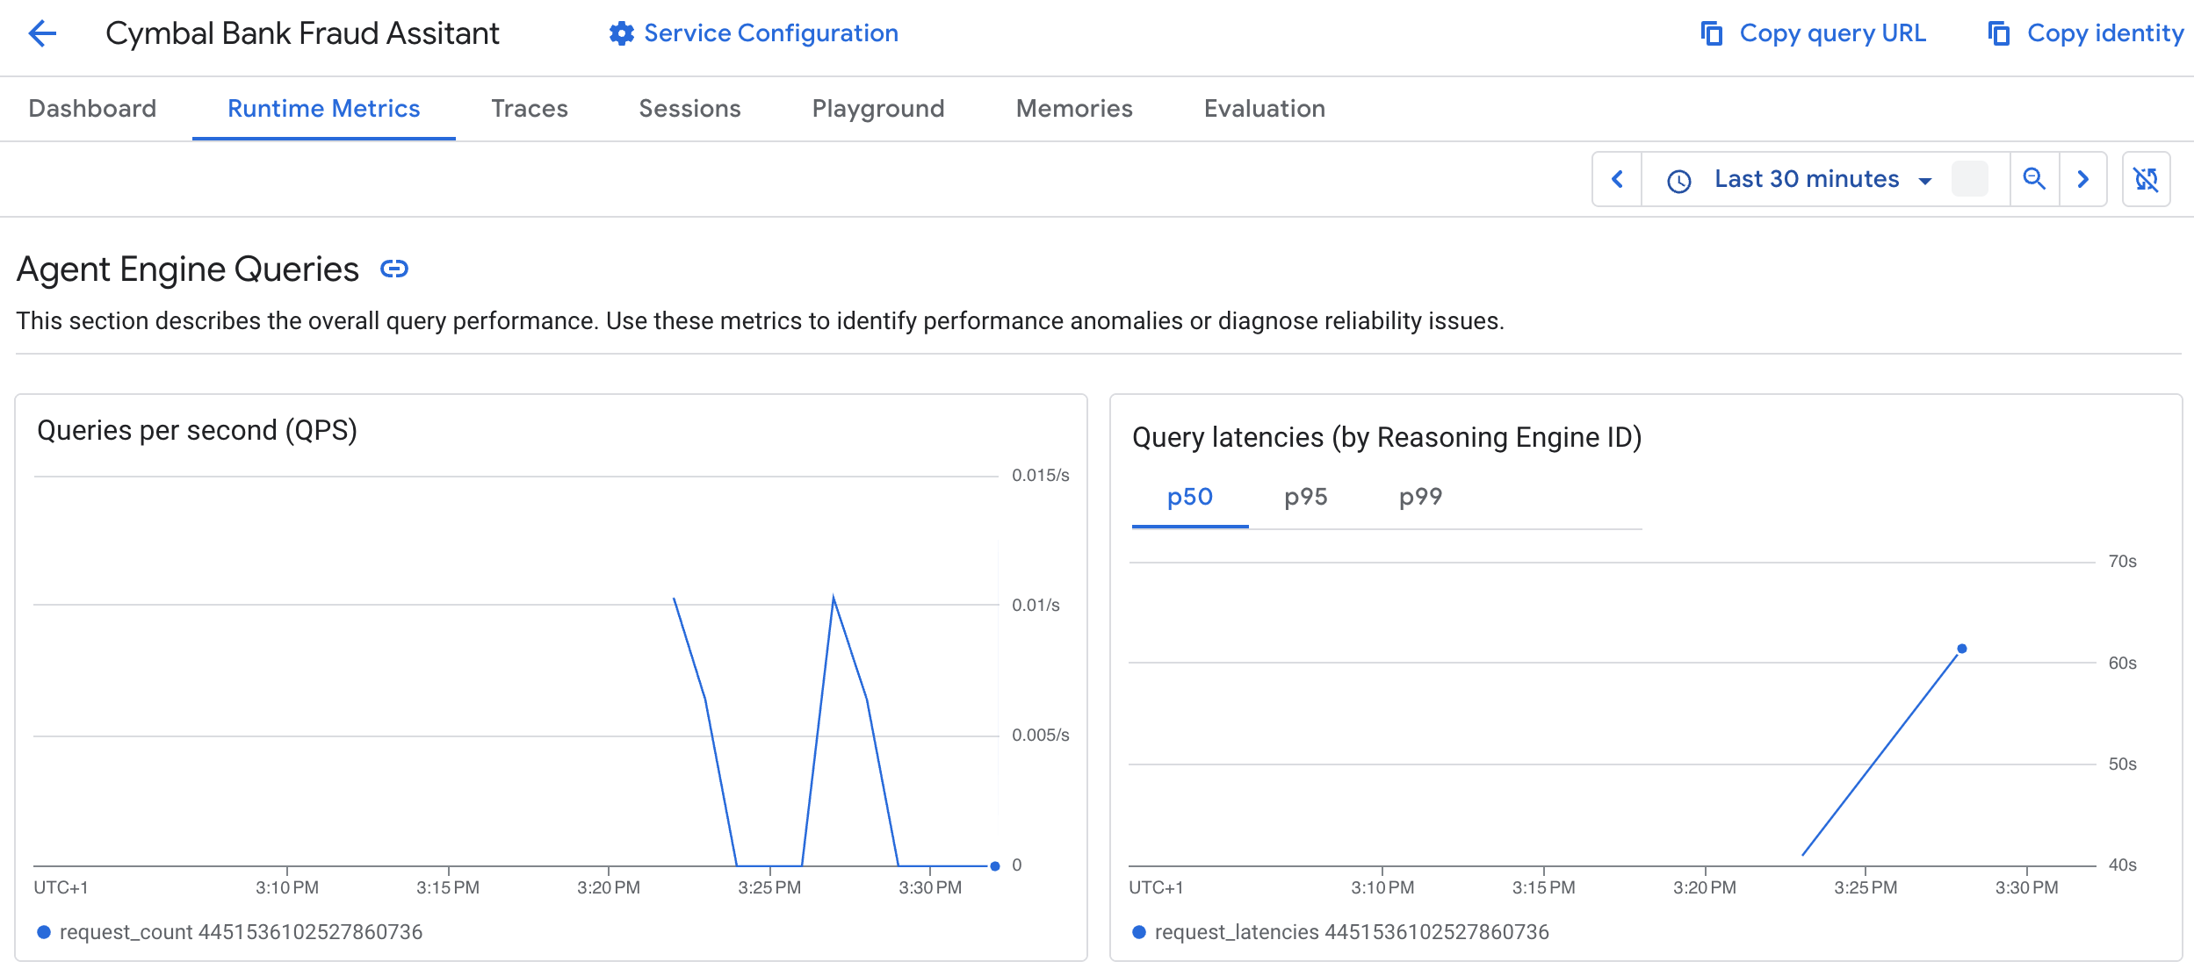Viewport: 2194px width, 976px height.
Task: Click the Copy identity button
Action: coord(2104,34)
